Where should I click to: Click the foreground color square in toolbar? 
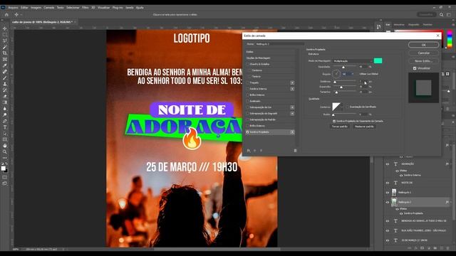pos(3,169)
